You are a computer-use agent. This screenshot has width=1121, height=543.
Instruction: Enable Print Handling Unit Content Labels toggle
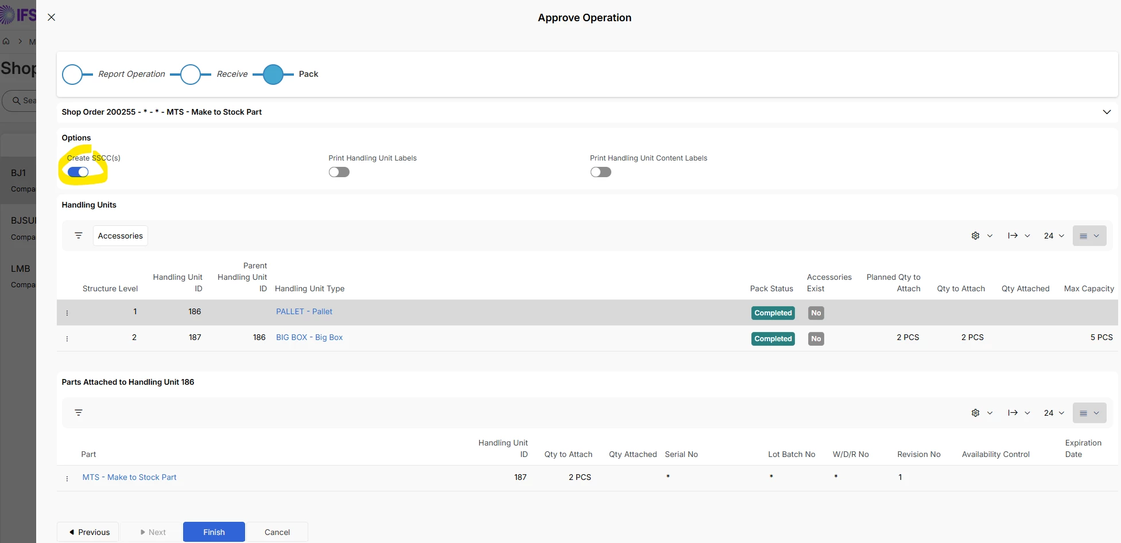click(600, 172)
